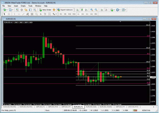
Task: Expand the New Chart dropdown arrow
Action: (7, 10)
